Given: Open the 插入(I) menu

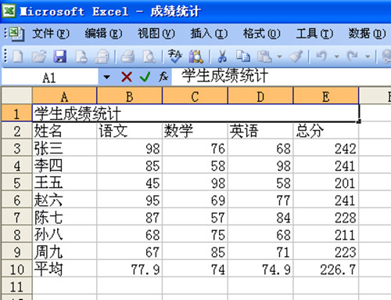Looking at the screenshot, I should (x=209, y=34).
